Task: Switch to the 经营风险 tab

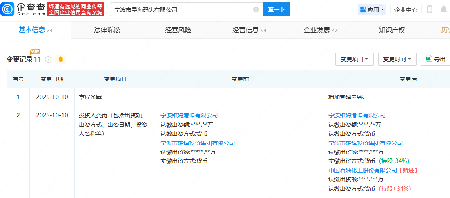Action: (x=178, y=30)
